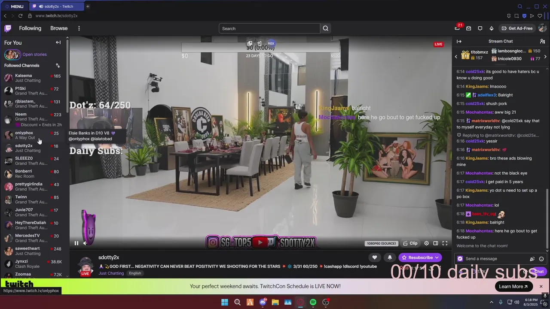Viewport: 550px width, 309px height.
Task: Mute the stream volume
Action: tap(85, 243)
